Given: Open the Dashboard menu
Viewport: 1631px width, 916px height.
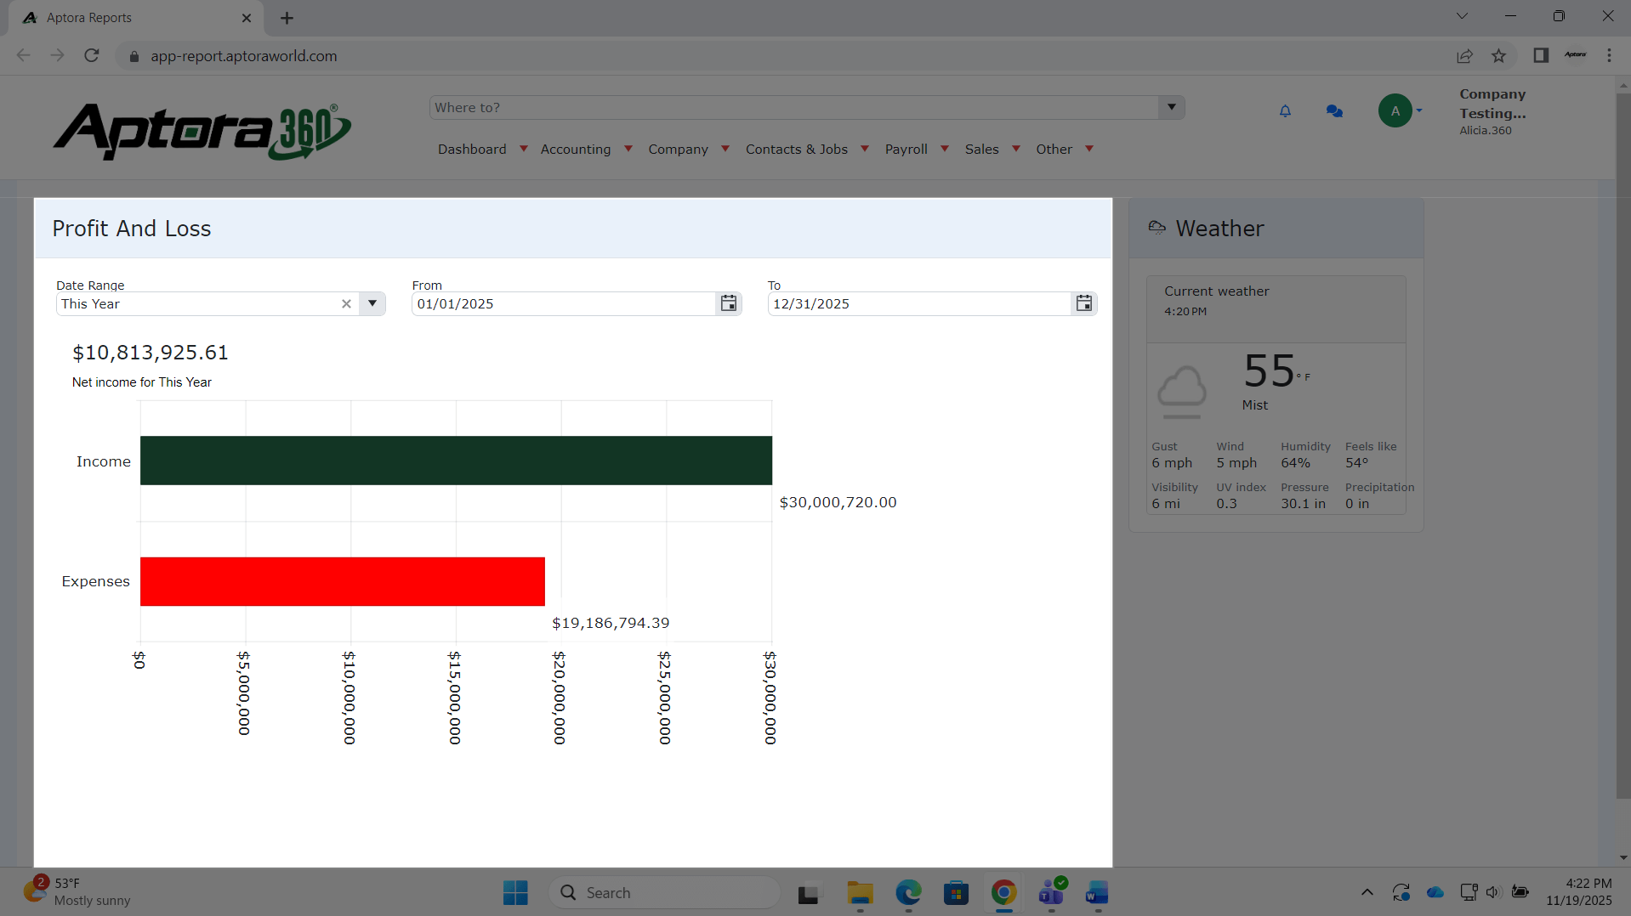Looking at the screenshot, I should (x=472, y=149).
